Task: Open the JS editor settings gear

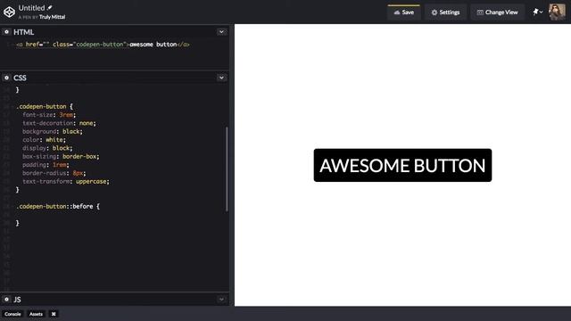Action: [x=6, y=300]
